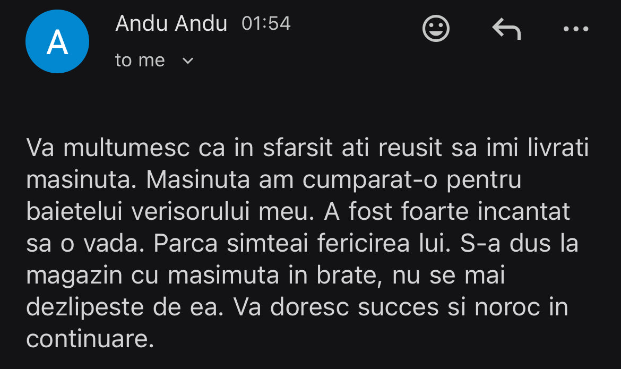Reply to Andu Andu's email

[506, 29]
